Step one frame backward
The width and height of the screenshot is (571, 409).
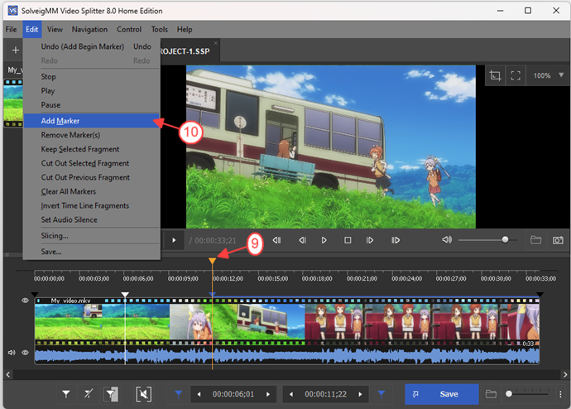coord(302,240)
